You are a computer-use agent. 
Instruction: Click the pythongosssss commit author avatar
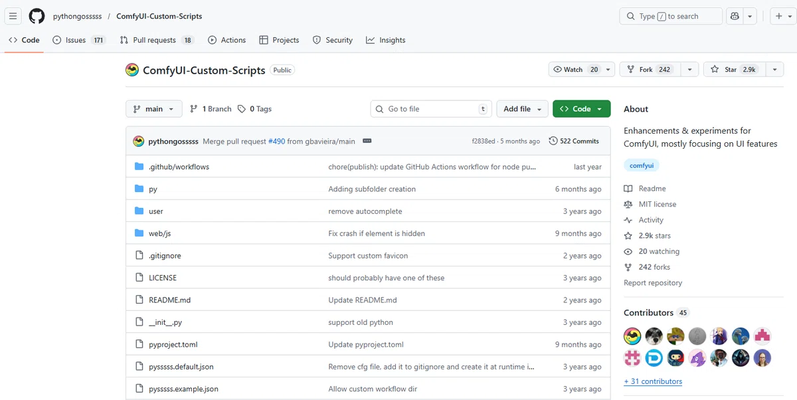click(138, 141)
